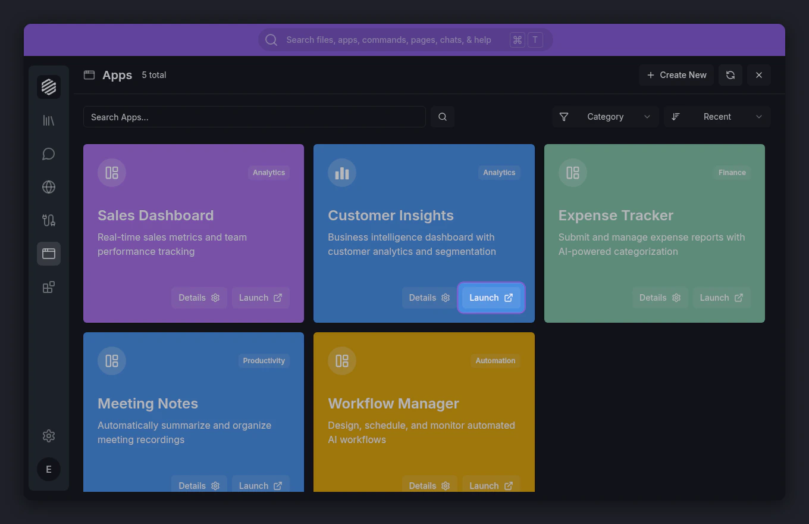This screenshot has height=524, width=809.
Task: Open Details for Meeting Notes
Action: pos(199,484)
